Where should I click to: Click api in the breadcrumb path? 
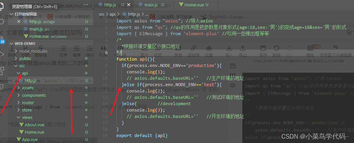[113, 14]
